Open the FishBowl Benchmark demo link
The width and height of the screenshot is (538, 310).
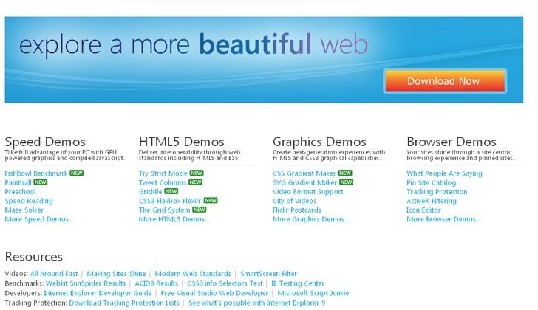(x=36, y=173)
